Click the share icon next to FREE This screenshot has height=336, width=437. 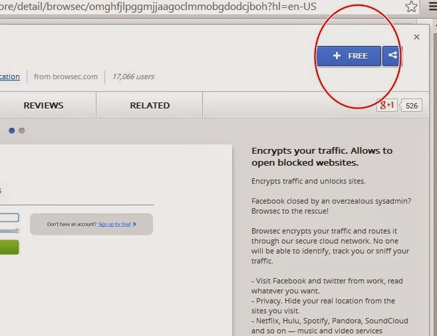tap(392, 56)
